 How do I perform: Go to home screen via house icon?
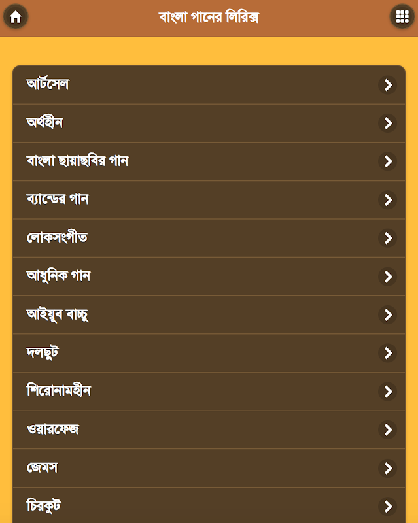pyautogui.click(x=16, y=18)
